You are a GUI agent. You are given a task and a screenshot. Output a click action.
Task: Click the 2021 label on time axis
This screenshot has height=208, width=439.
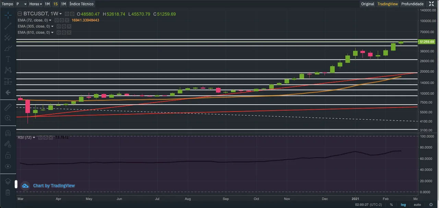pyautogui.click(x=355, y=199)
